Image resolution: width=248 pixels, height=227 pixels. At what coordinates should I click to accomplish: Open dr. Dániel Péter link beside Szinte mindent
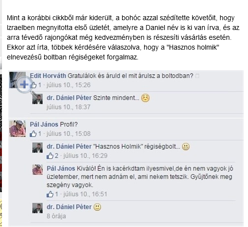coord(69,98)
